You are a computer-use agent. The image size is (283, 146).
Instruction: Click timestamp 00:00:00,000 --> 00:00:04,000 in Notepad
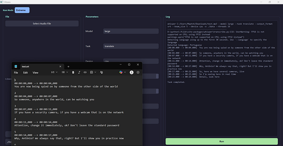pos(36,83)
